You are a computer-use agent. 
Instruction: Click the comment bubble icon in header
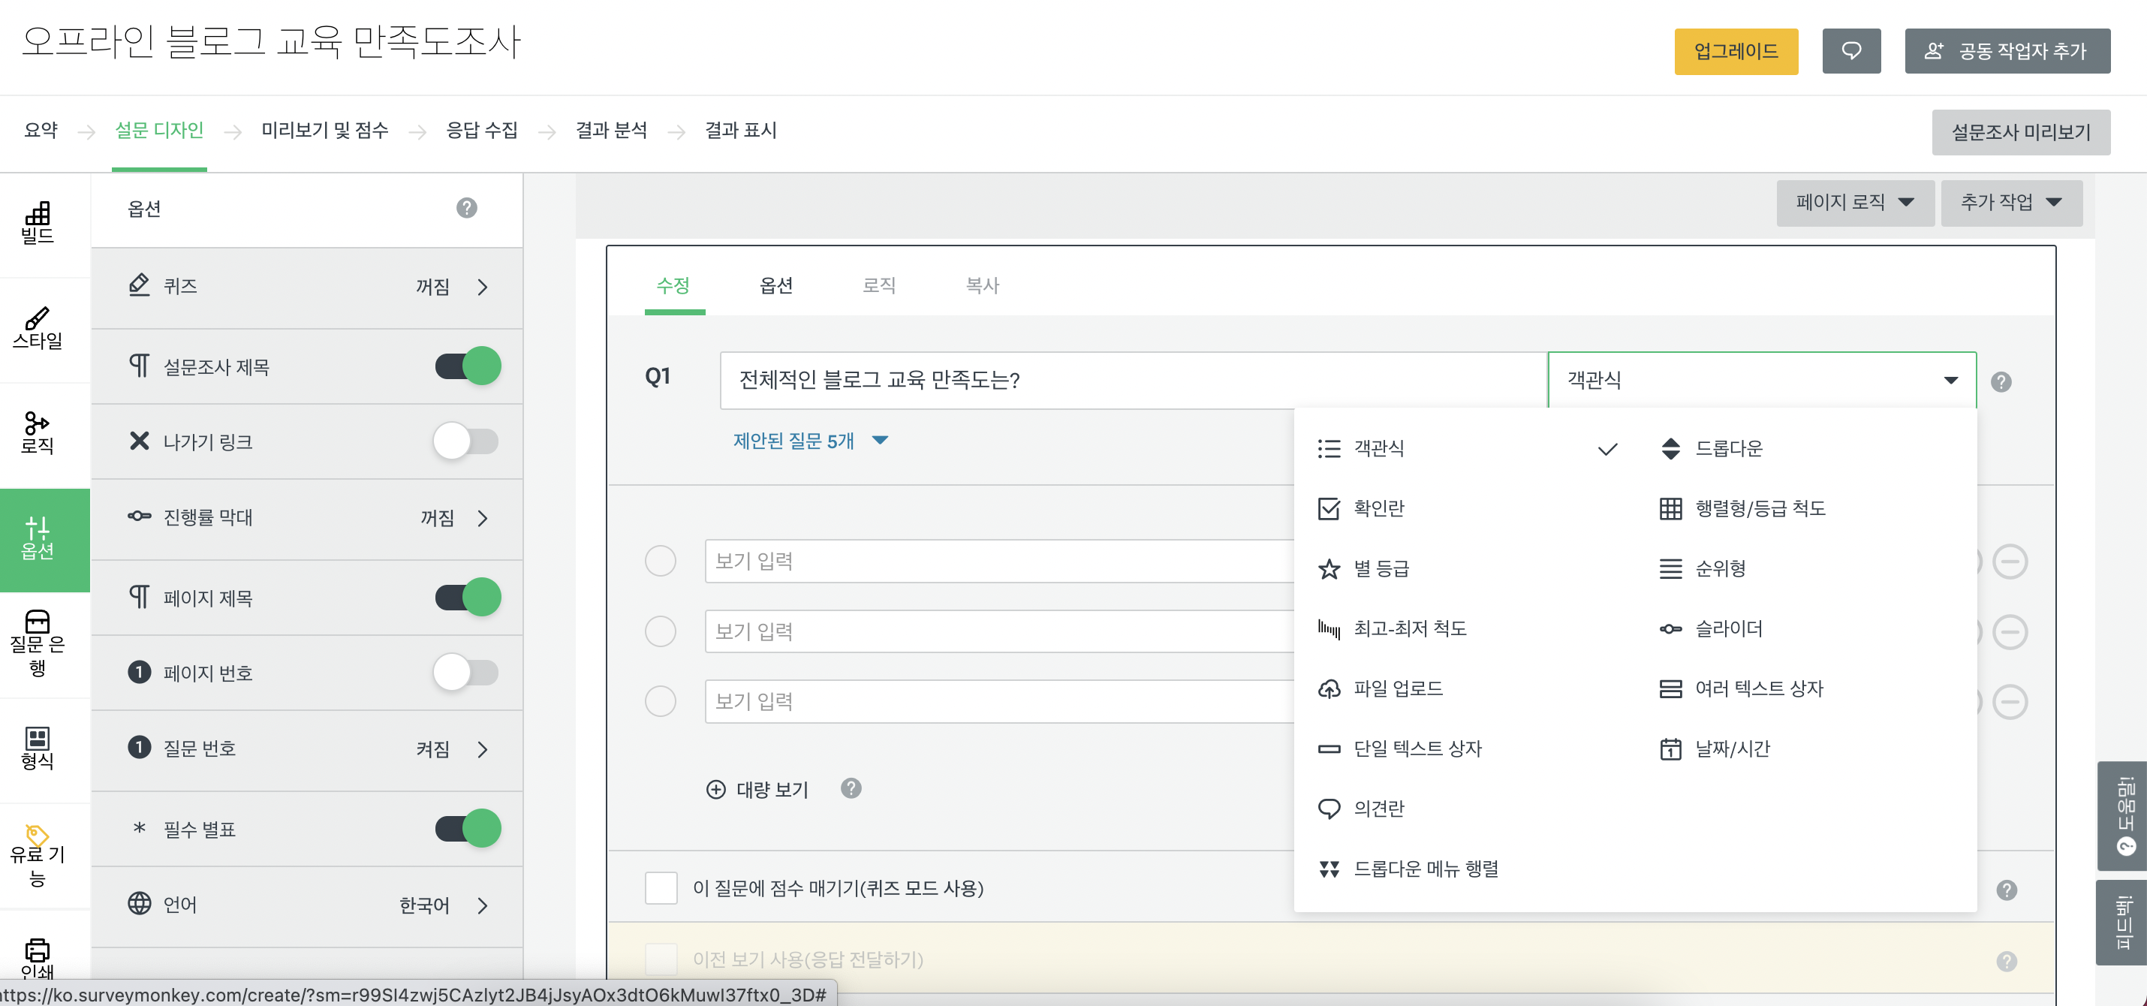[x=1850, y=51]
